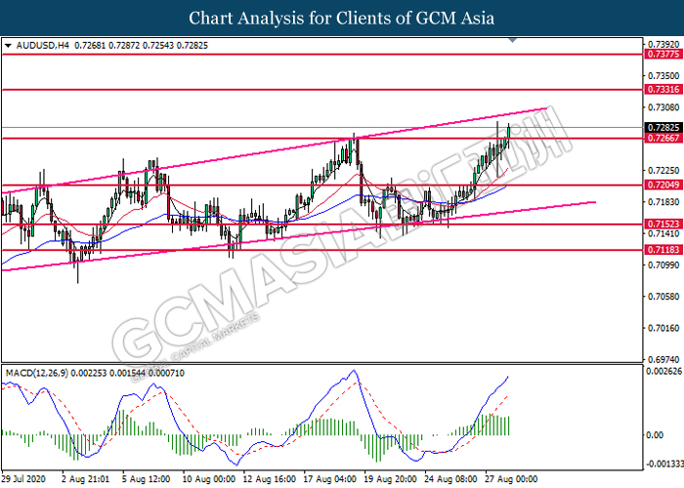Click the 0.69740 price axis value
684x488 pixels.
[663, 359]
